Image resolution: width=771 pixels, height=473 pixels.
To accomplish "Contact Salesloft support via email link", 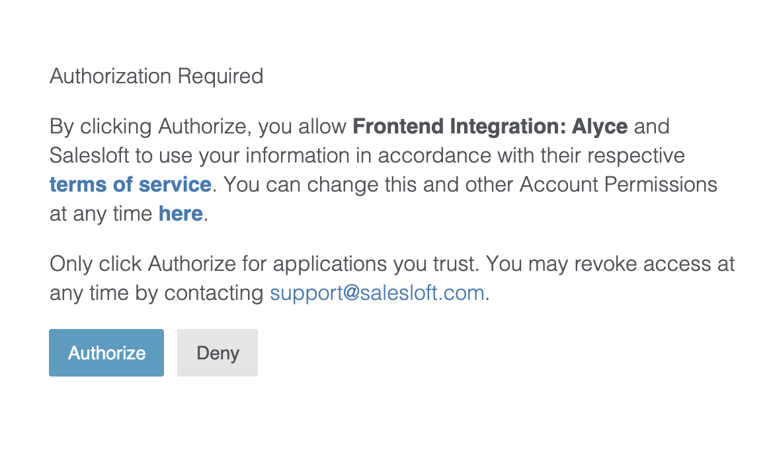I will coord(377,293).
